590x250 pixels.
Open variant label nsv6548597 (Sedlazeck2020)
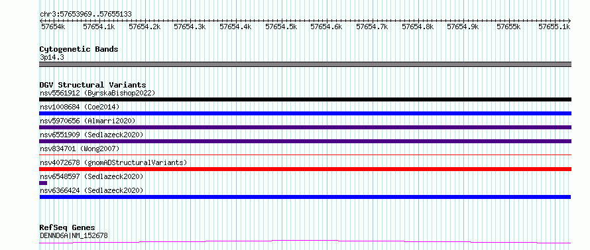tap(91, 176)
